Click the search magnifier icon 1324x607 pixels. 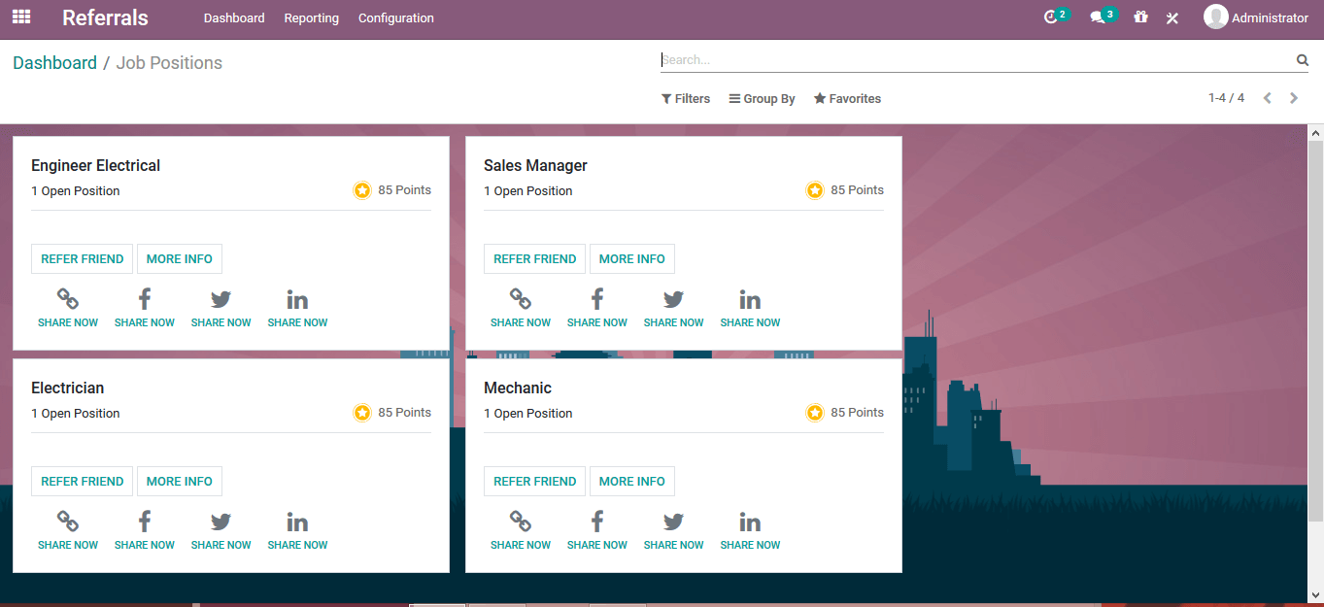click(1303, 60)
